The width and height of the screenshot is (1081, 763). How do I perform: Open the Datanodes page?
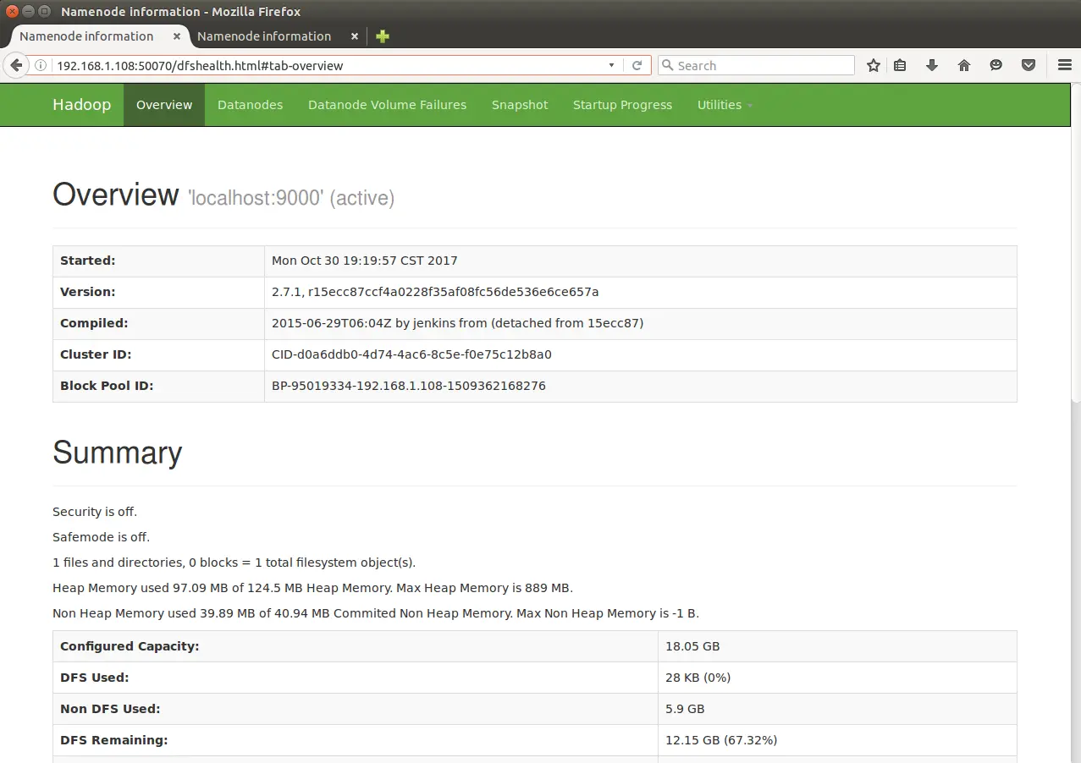click(250, 105)
